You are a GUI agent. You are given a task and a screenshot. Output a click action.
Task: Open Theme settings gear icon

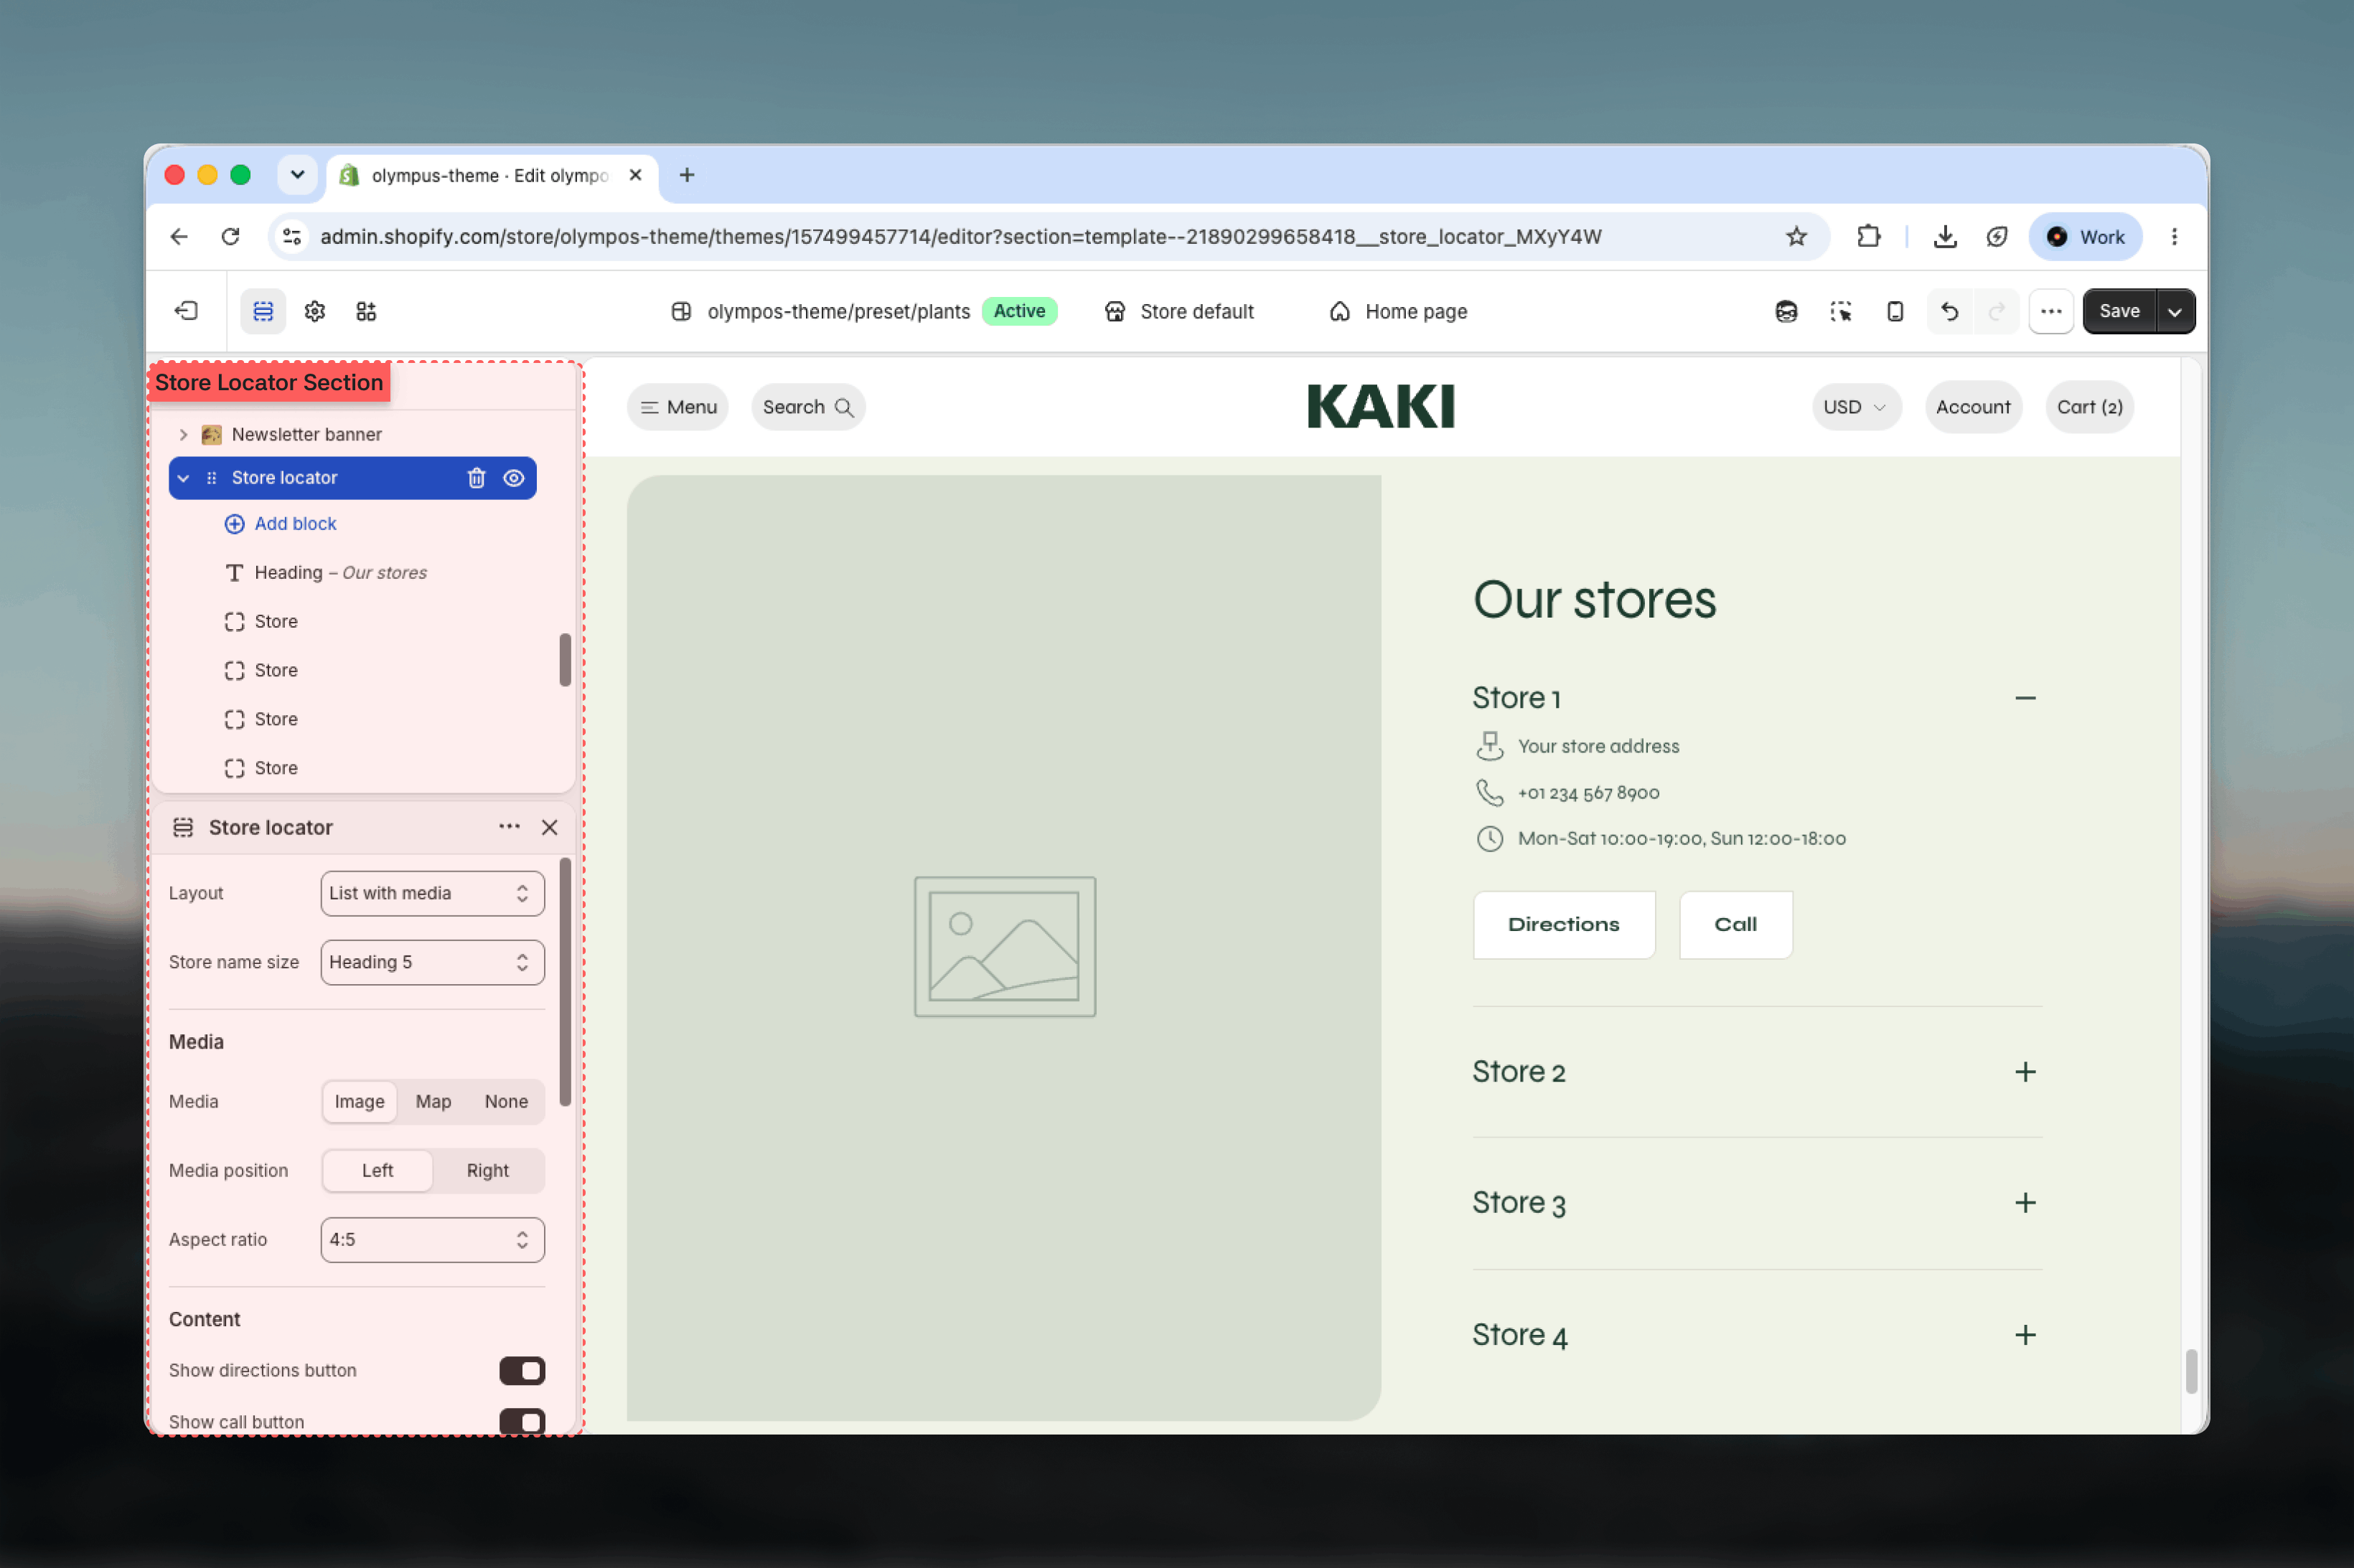[x=315, y=311]
